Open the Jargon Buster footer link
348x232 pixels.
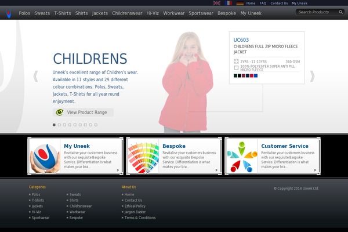tap(135, 212)
